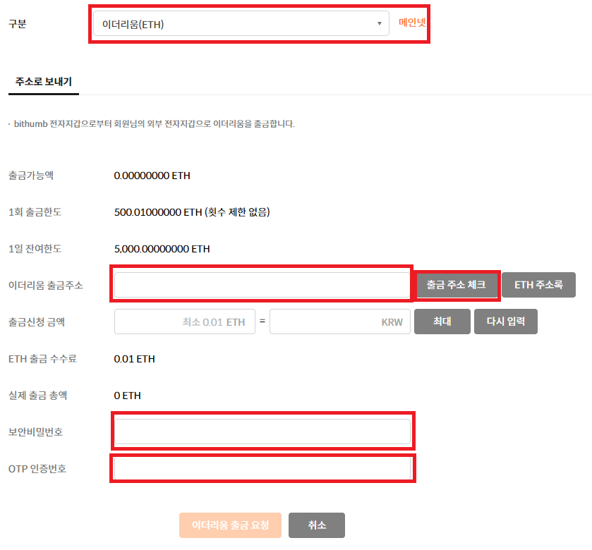Click the 1일 잔여한도 label
Screen dimensions: 592x550
coord(35,249)
